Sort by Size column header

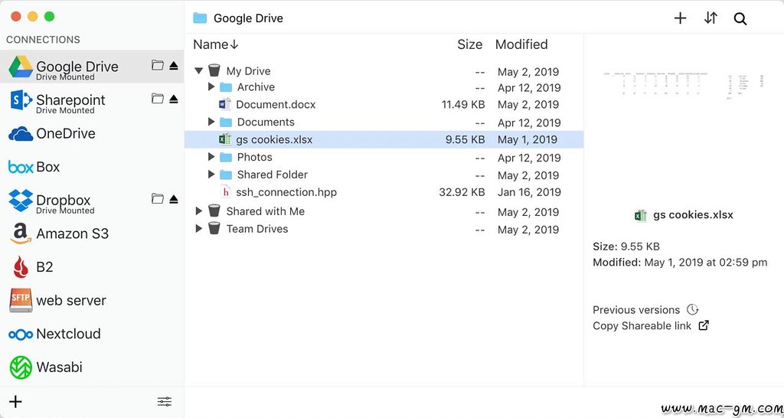point(469,44)
